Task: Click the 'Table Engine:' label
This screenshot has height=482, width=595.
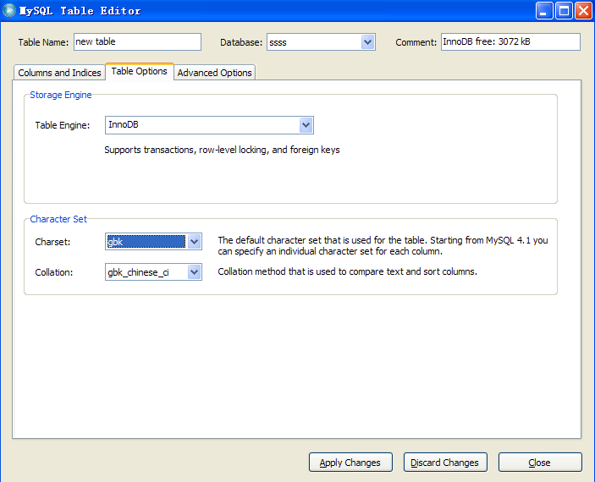Action: click(63, 125)
